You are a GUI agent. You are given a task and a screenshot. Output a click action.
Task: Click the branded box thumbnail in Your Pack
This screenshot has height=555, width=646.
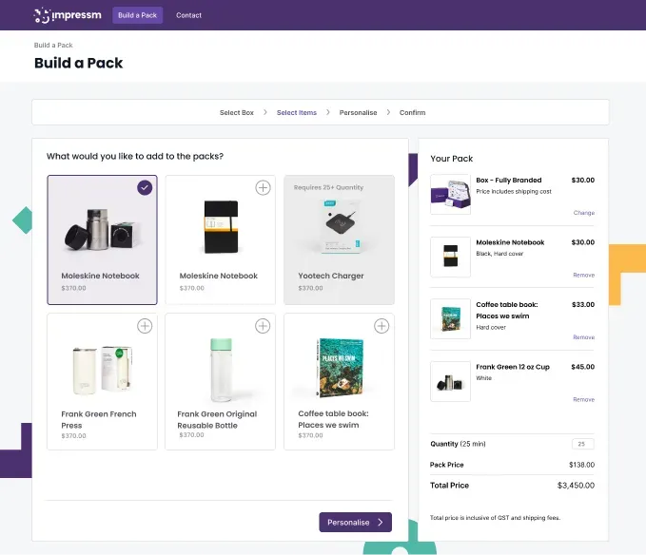pyautogui.click(x=450, y=194)
